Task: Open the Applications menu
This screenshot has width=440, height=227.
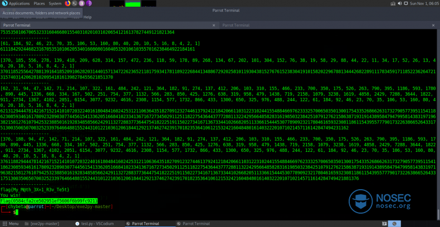Action: [x=19, y=3]
